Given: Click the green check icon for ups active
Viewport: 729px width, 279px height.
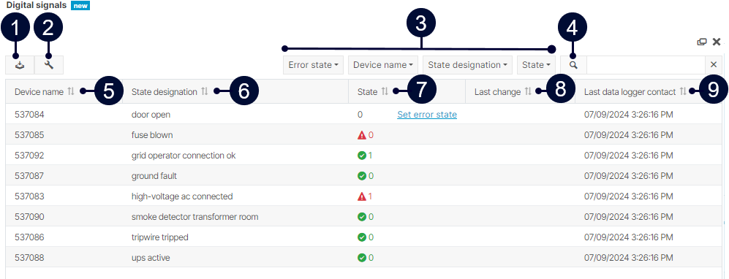Looking at the screenshot, I should tap(362, 258).
